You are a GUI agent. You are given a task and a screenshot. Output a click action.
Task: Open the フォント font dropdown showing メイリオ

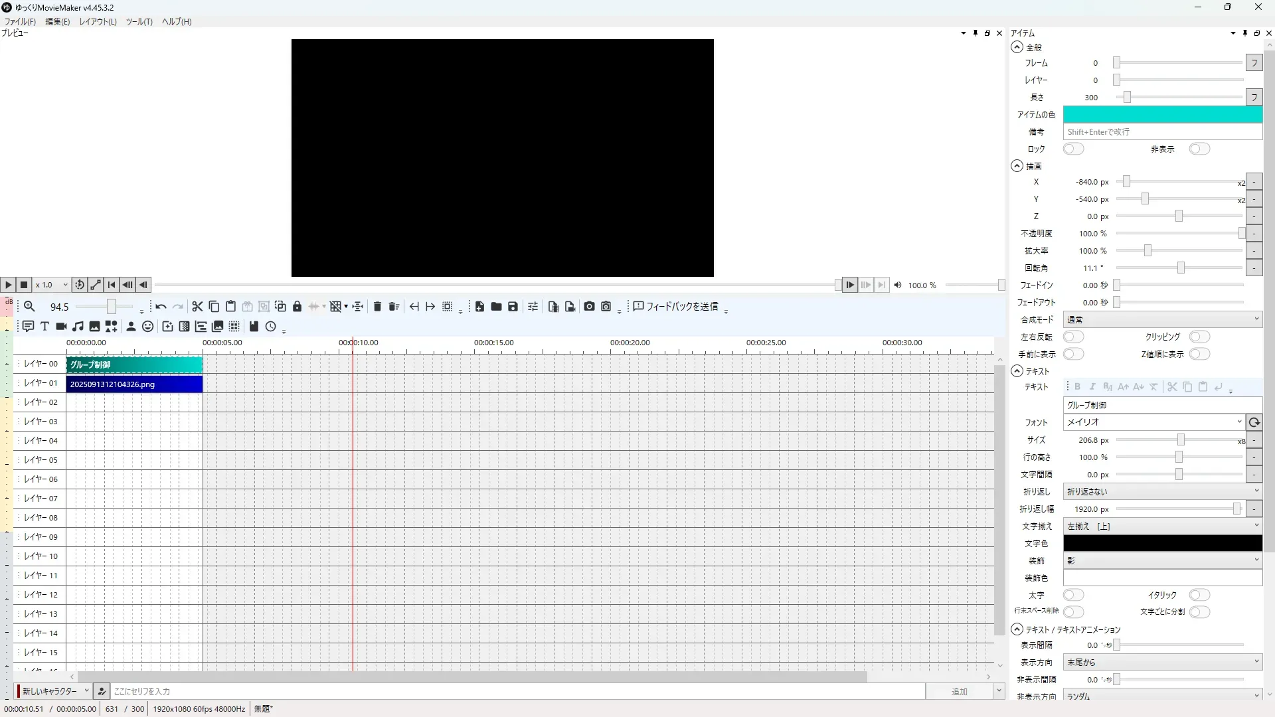1153,422
